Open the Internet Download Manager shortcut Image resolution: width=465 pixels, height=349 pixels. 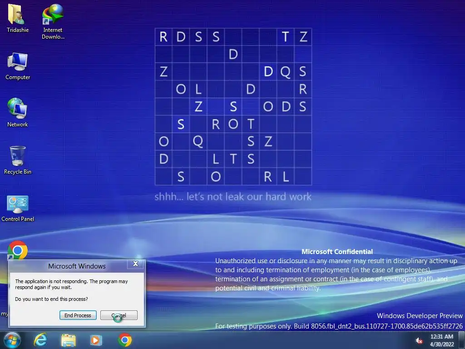(x=53, y=21)
